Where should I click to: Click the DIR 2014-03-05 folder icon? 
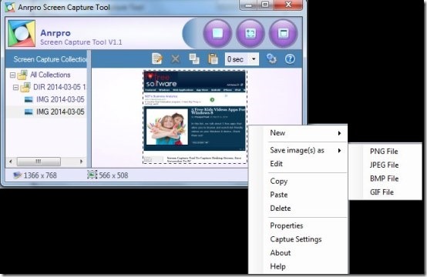tap(25, 87)
